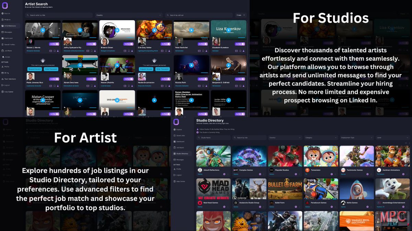Play Peter Kerkvliet's reel video
Viewport: 412px width, 231px height.
click(191, 30)
